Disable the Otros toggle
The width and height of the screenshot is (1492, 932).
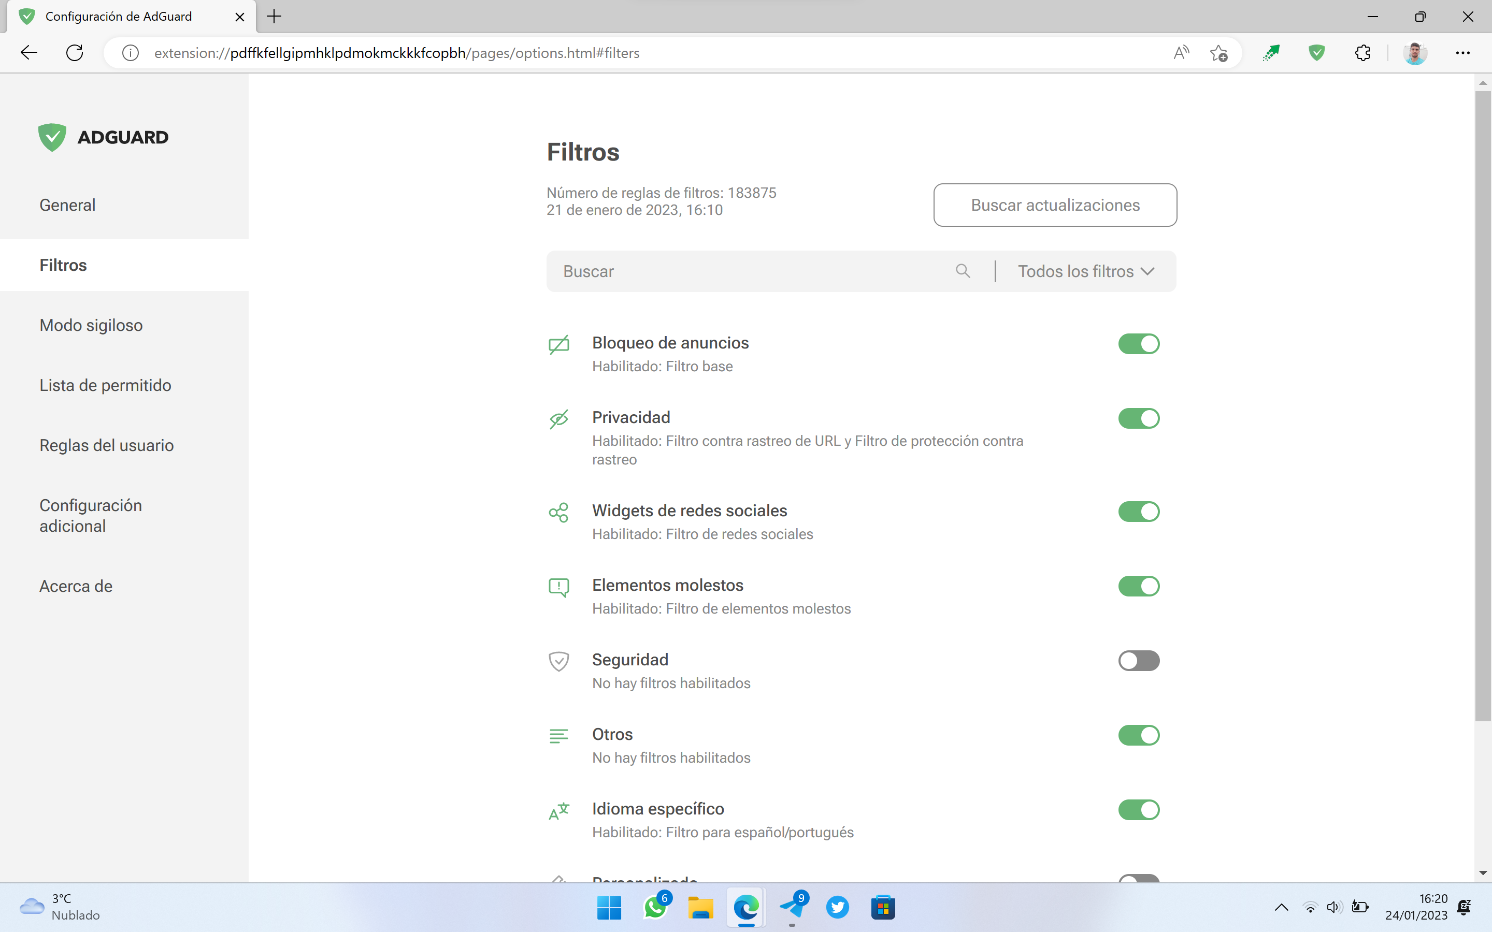coord(1139,735)
